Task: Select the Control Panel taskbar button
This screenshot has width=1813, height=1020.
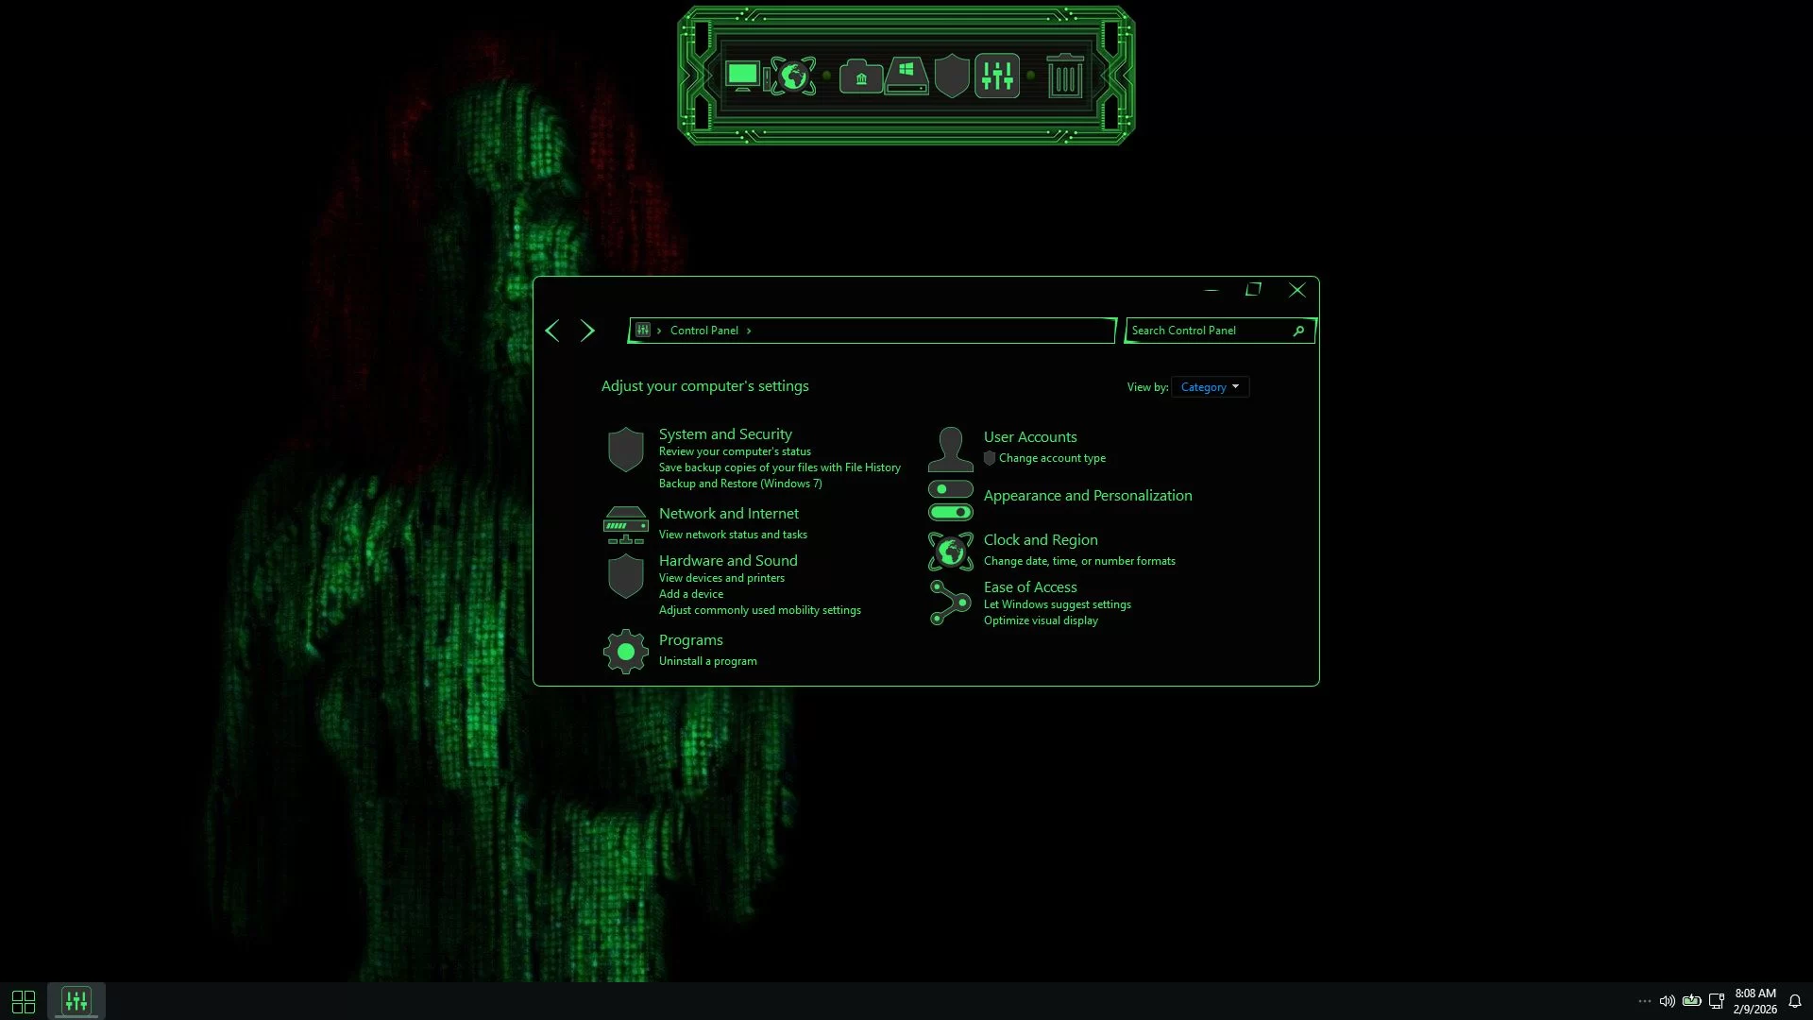Action: [x=76, y=1001]
